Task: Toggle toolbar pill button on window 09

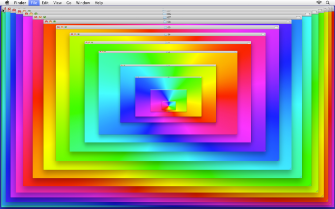Action: point(276,27)
